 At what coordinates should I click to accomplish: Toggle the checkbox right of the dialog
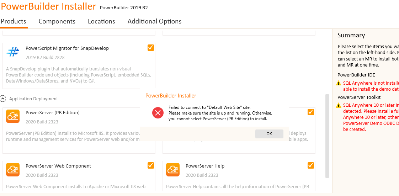coord(311,112)
